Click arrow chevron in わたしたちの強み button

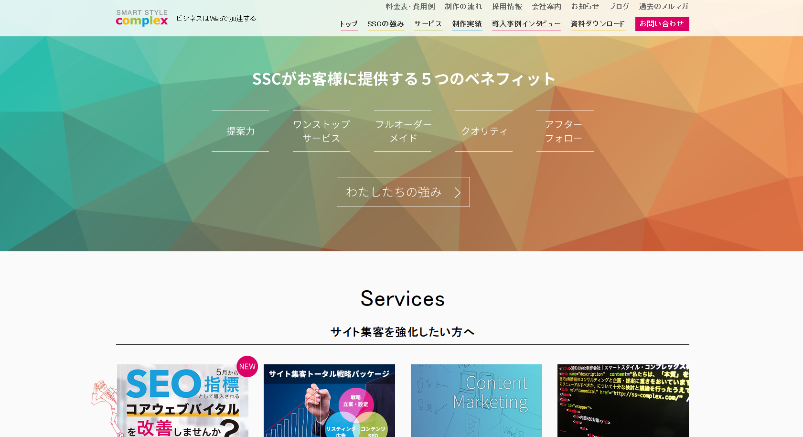(x=457, y=193)
